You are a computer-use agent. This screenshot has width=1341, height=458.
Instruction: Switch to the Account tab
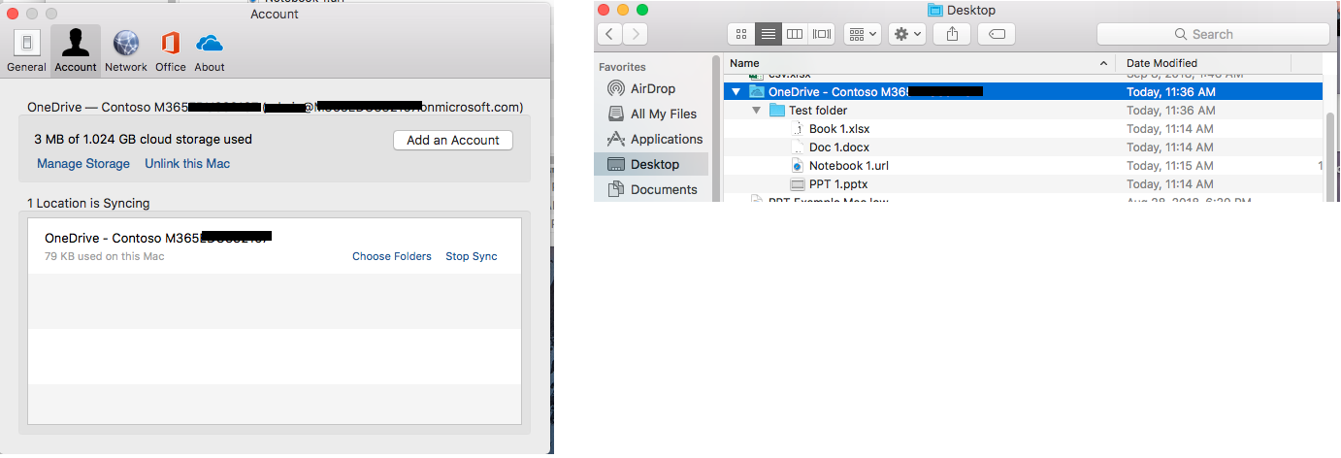tap(76, 50)
